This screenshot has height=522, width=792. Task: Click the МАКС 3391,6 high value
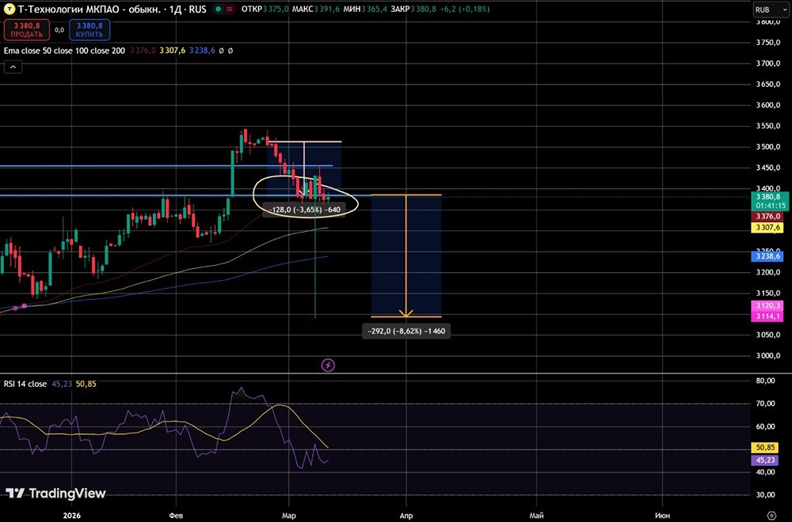pos(316,9)
